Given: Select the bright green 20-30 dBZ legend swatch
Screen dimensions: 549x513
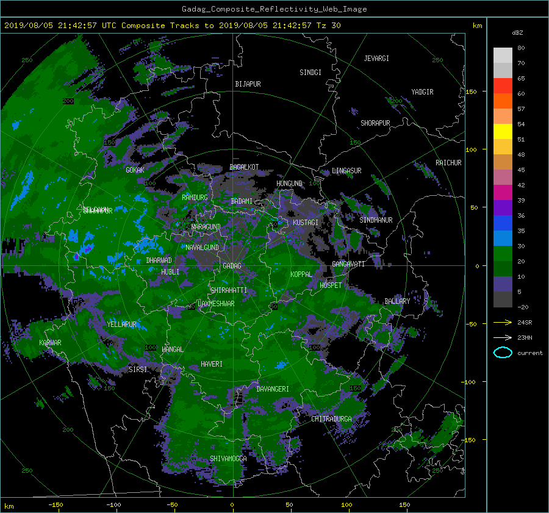Looking at the screenshot, I should pyautogui.click(x=503, y=254).
